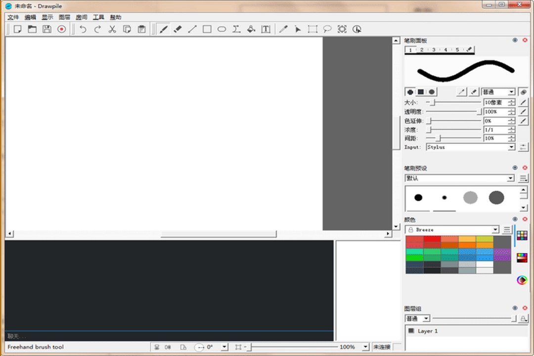
Task: Select the Flood fill tool
Action: point(251,29)
